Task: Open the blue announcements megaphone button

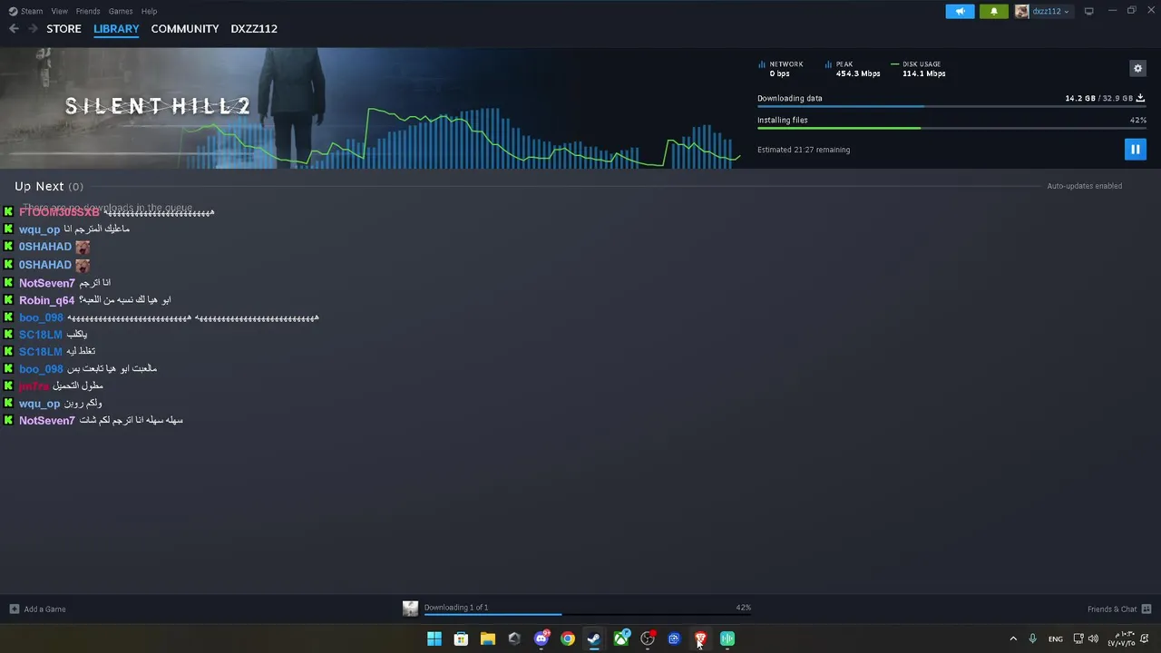Action: click(960, 11)
